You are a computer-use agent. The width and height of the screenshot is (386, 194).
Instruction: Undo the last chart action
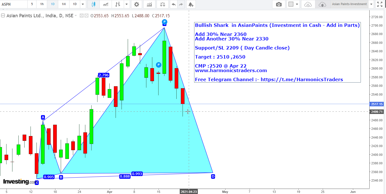pos(174,4)
